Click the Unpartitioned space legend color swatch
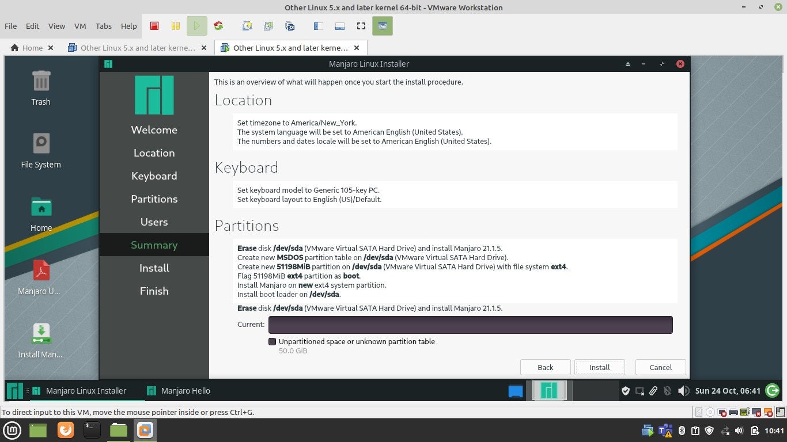Screen dimensions: 787x442 click(273, 341)
